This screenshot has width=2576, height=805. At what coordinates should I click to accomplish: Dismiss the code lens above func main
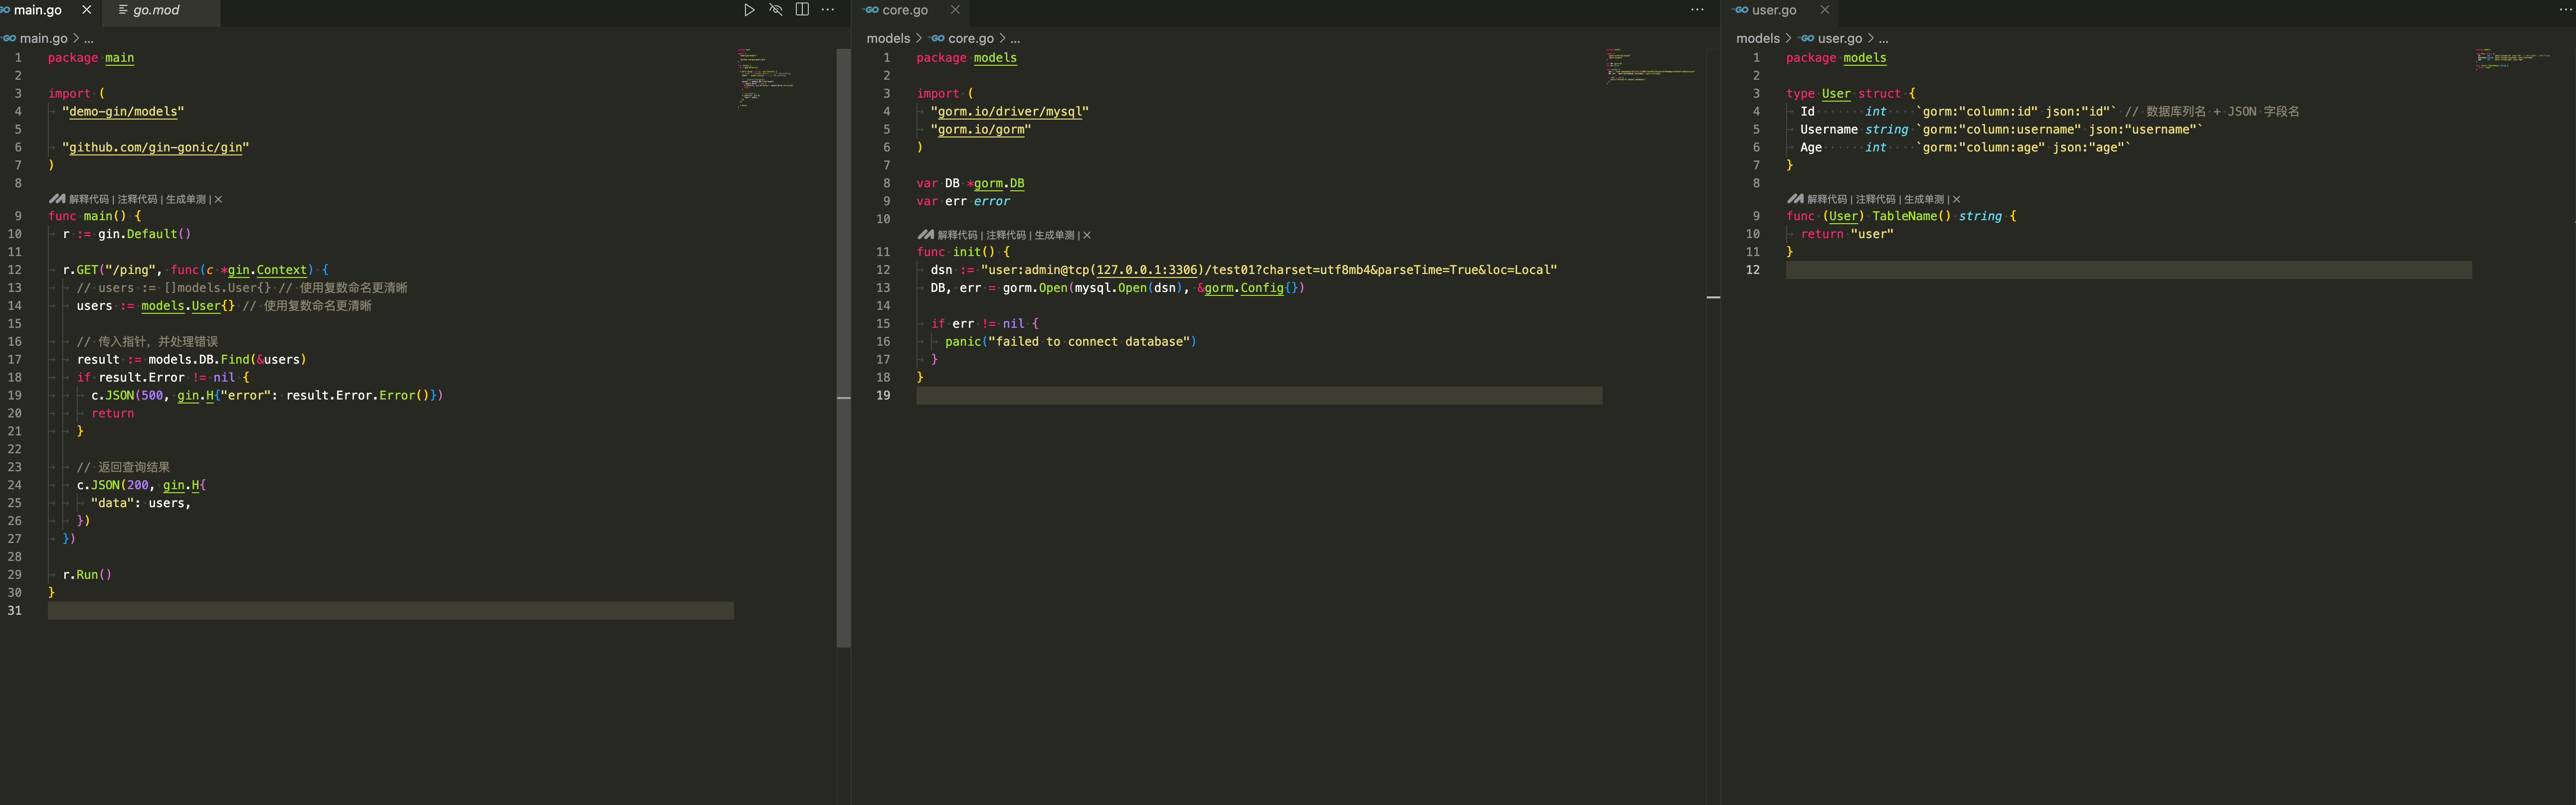point(219,200)
